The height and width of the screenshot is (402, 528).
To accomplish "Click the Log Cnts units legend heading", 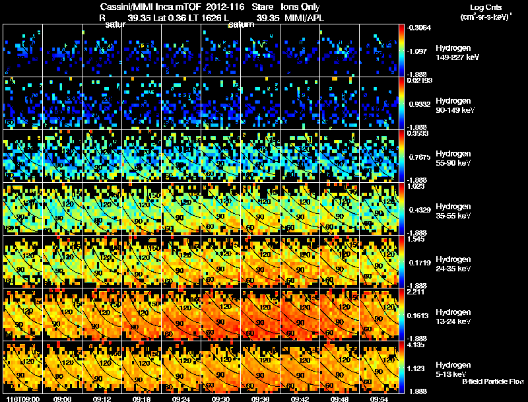I will (486, 7).
